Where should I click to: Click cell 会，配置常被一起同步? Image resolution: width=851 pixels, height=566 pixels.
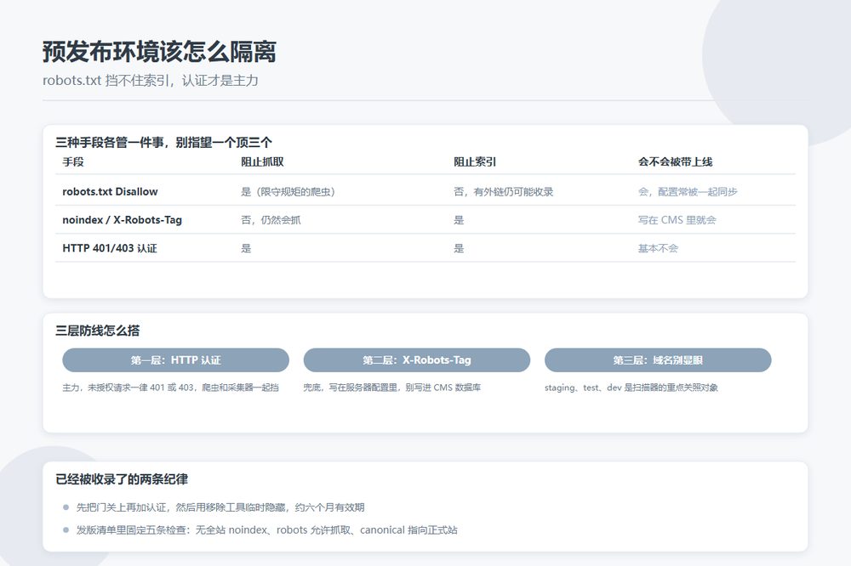pos(688,191)
